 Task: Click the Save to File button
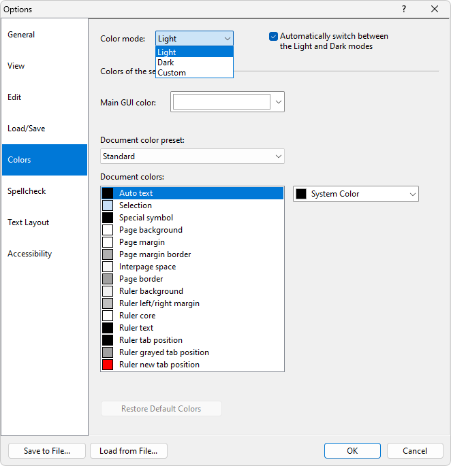46,450
